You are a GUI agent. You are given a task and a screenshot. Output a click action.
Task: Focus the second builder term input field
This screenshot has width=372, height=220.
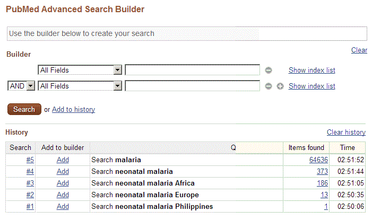point(193,86)
